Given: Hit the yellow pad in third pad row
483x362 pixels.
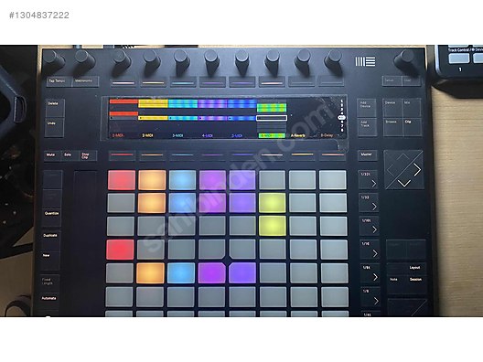Looking at the screenshot, I should (x=273, y=226).
